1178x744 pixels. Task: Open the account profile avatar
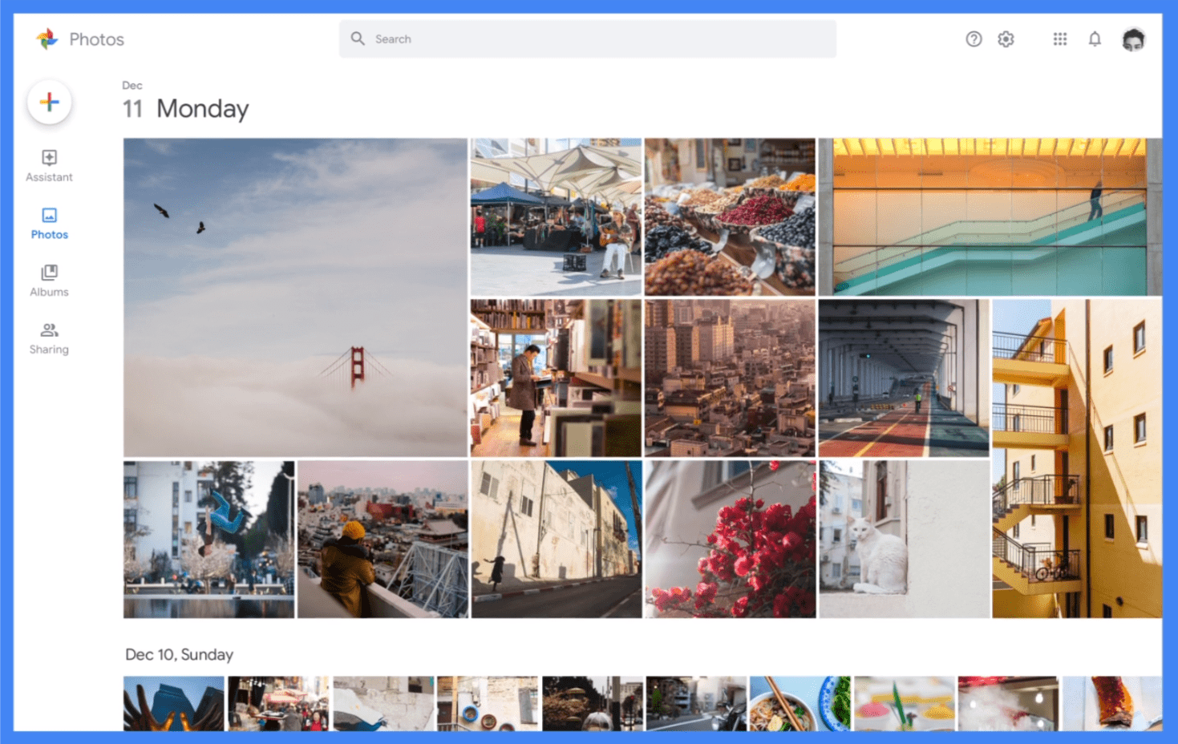[x=1133, y=39]
